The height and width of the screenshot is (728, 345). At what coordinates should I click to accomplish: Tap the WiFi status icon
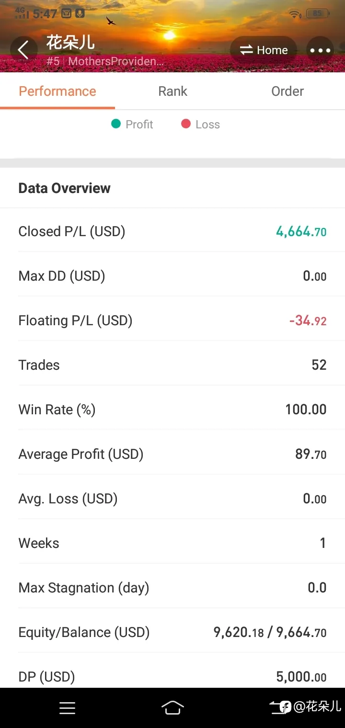[296, 14]
